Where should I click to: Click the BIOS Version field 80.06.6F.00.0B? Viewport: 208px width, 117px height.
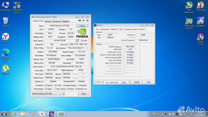[60, 41]
